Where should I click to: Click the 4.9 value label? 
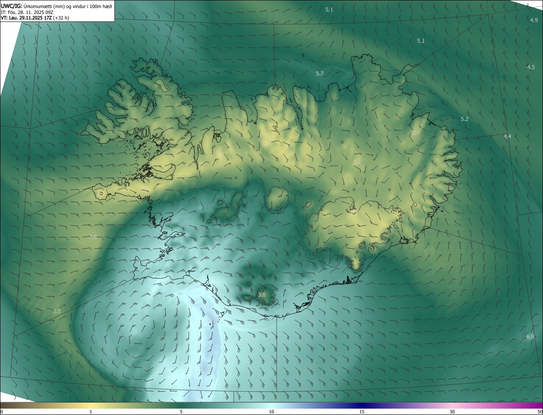point(534,20)
